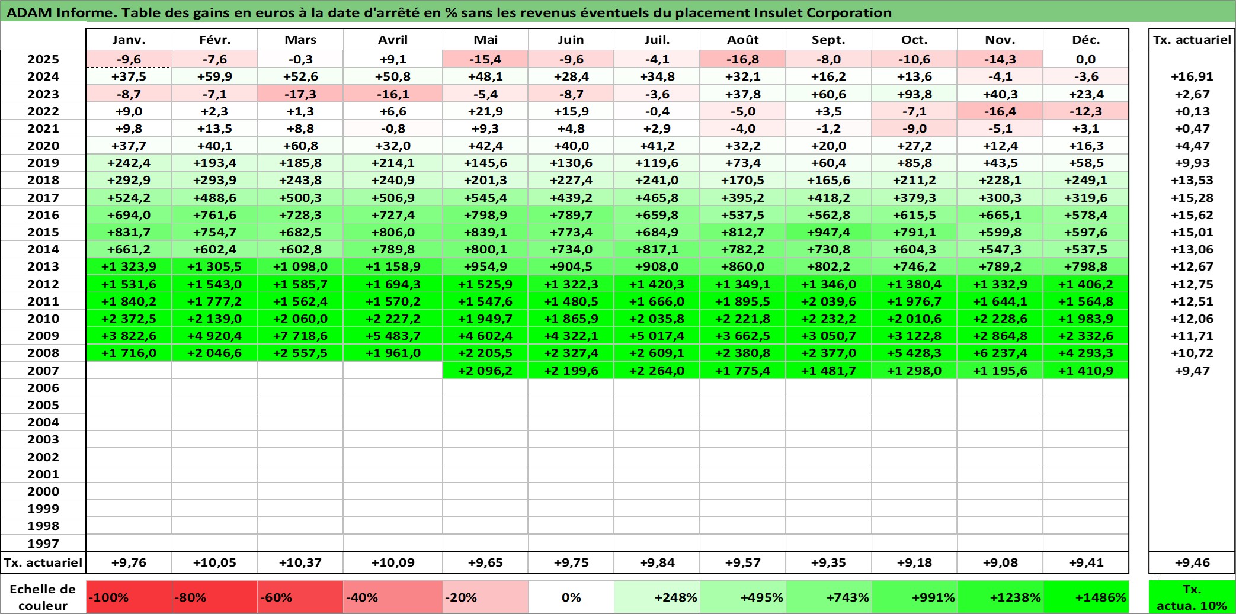Select the 'Déc.' column header

[x=1085, y=40]
